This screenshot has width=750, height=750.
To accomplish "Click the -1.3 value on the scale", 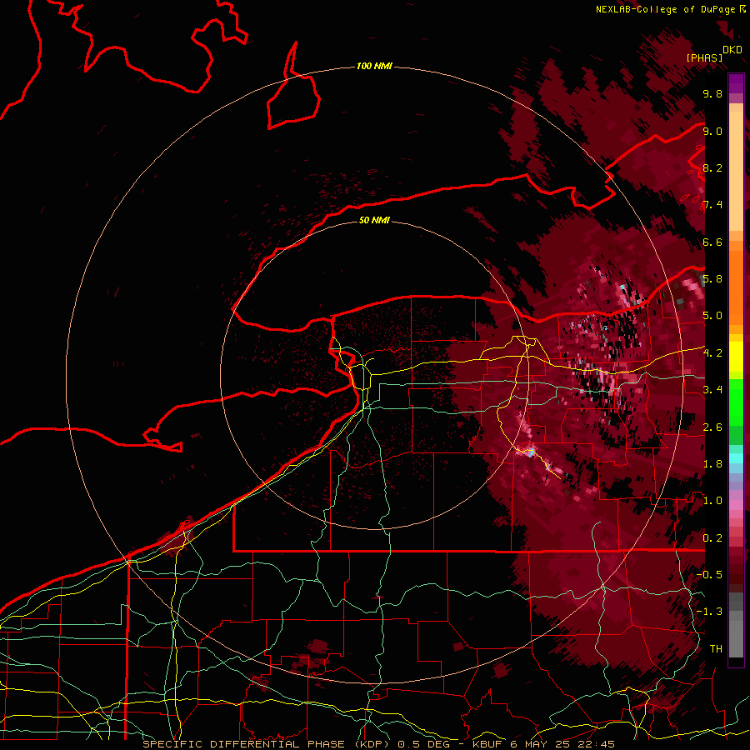I will (x=709, y=612).
